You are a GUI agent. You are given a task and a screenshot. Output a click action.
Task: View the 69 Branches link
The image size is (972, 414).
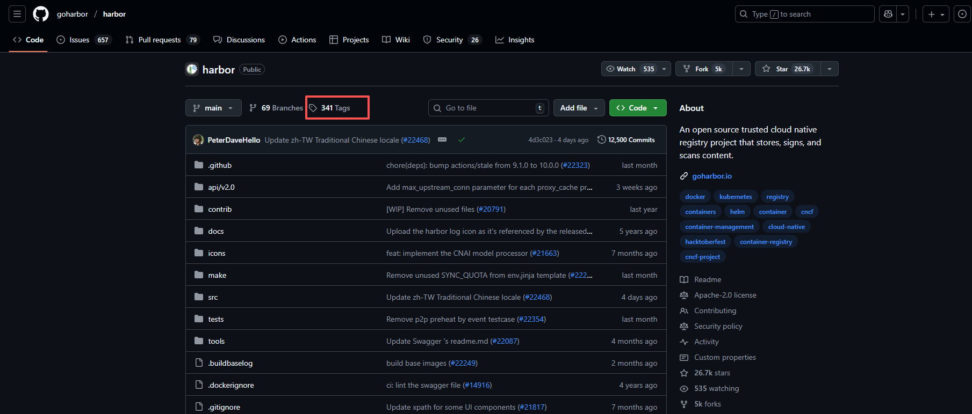click(x=276, y=108)
